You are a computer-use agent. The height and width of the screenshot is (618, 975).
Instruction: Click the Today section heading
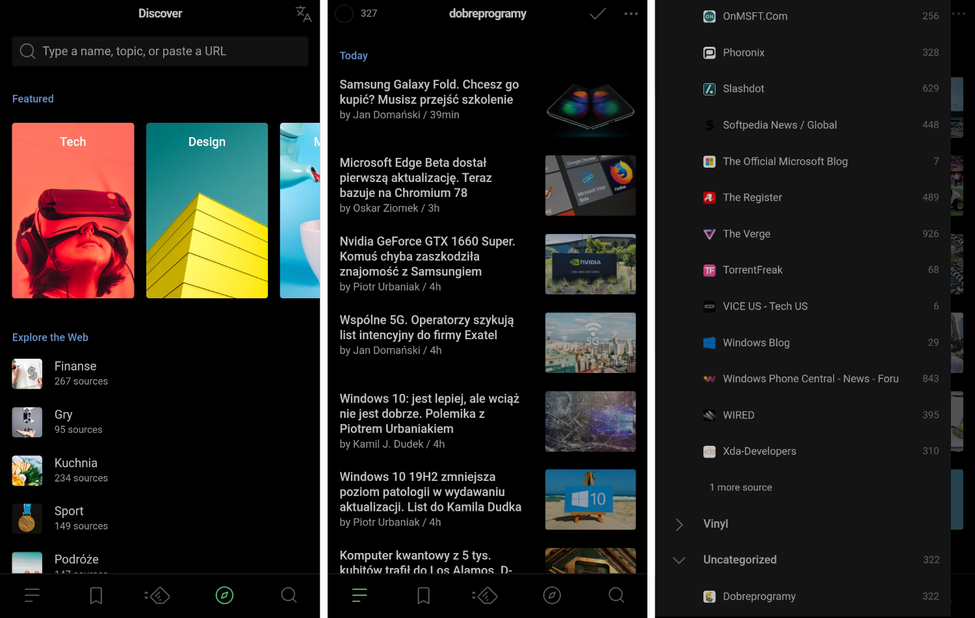coord(354,56)
